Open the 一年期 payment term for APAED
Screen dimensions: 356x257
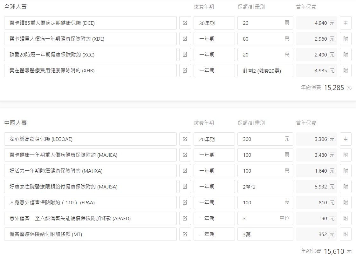[x=214, y=218]
